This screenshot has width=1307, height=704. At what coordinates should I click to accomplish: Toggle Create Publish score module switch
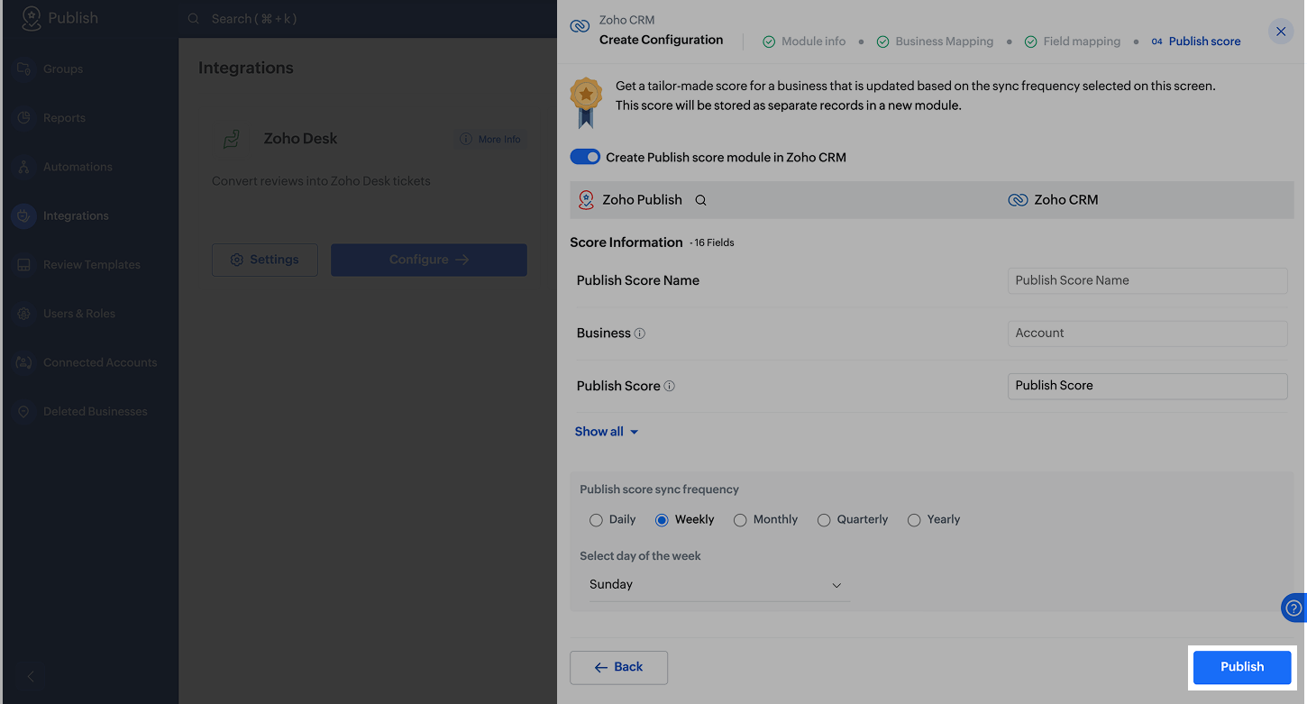586,157
